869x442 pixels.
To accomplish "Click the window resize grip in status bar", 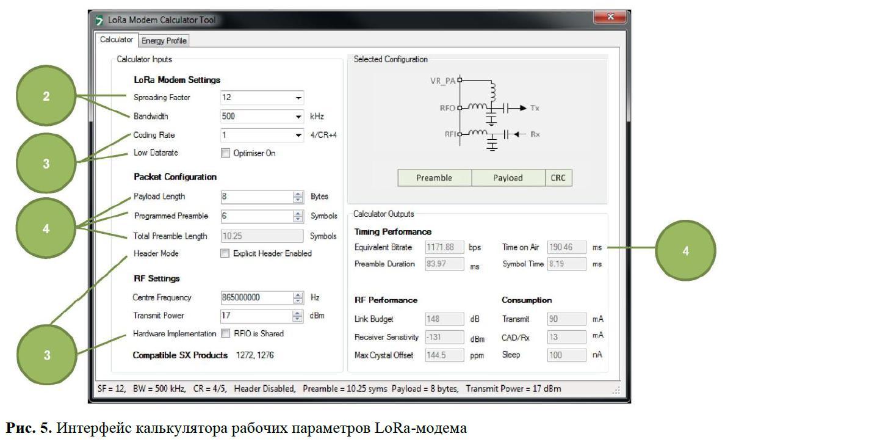I will [616, 390].
